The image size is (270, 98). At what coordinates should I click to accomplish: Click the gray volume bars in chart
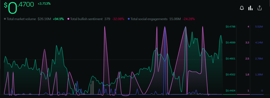click(x=92, y=87)
